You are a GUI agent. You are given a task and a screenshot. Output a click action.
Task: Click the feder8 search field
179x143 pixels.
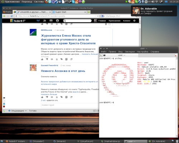77,21
